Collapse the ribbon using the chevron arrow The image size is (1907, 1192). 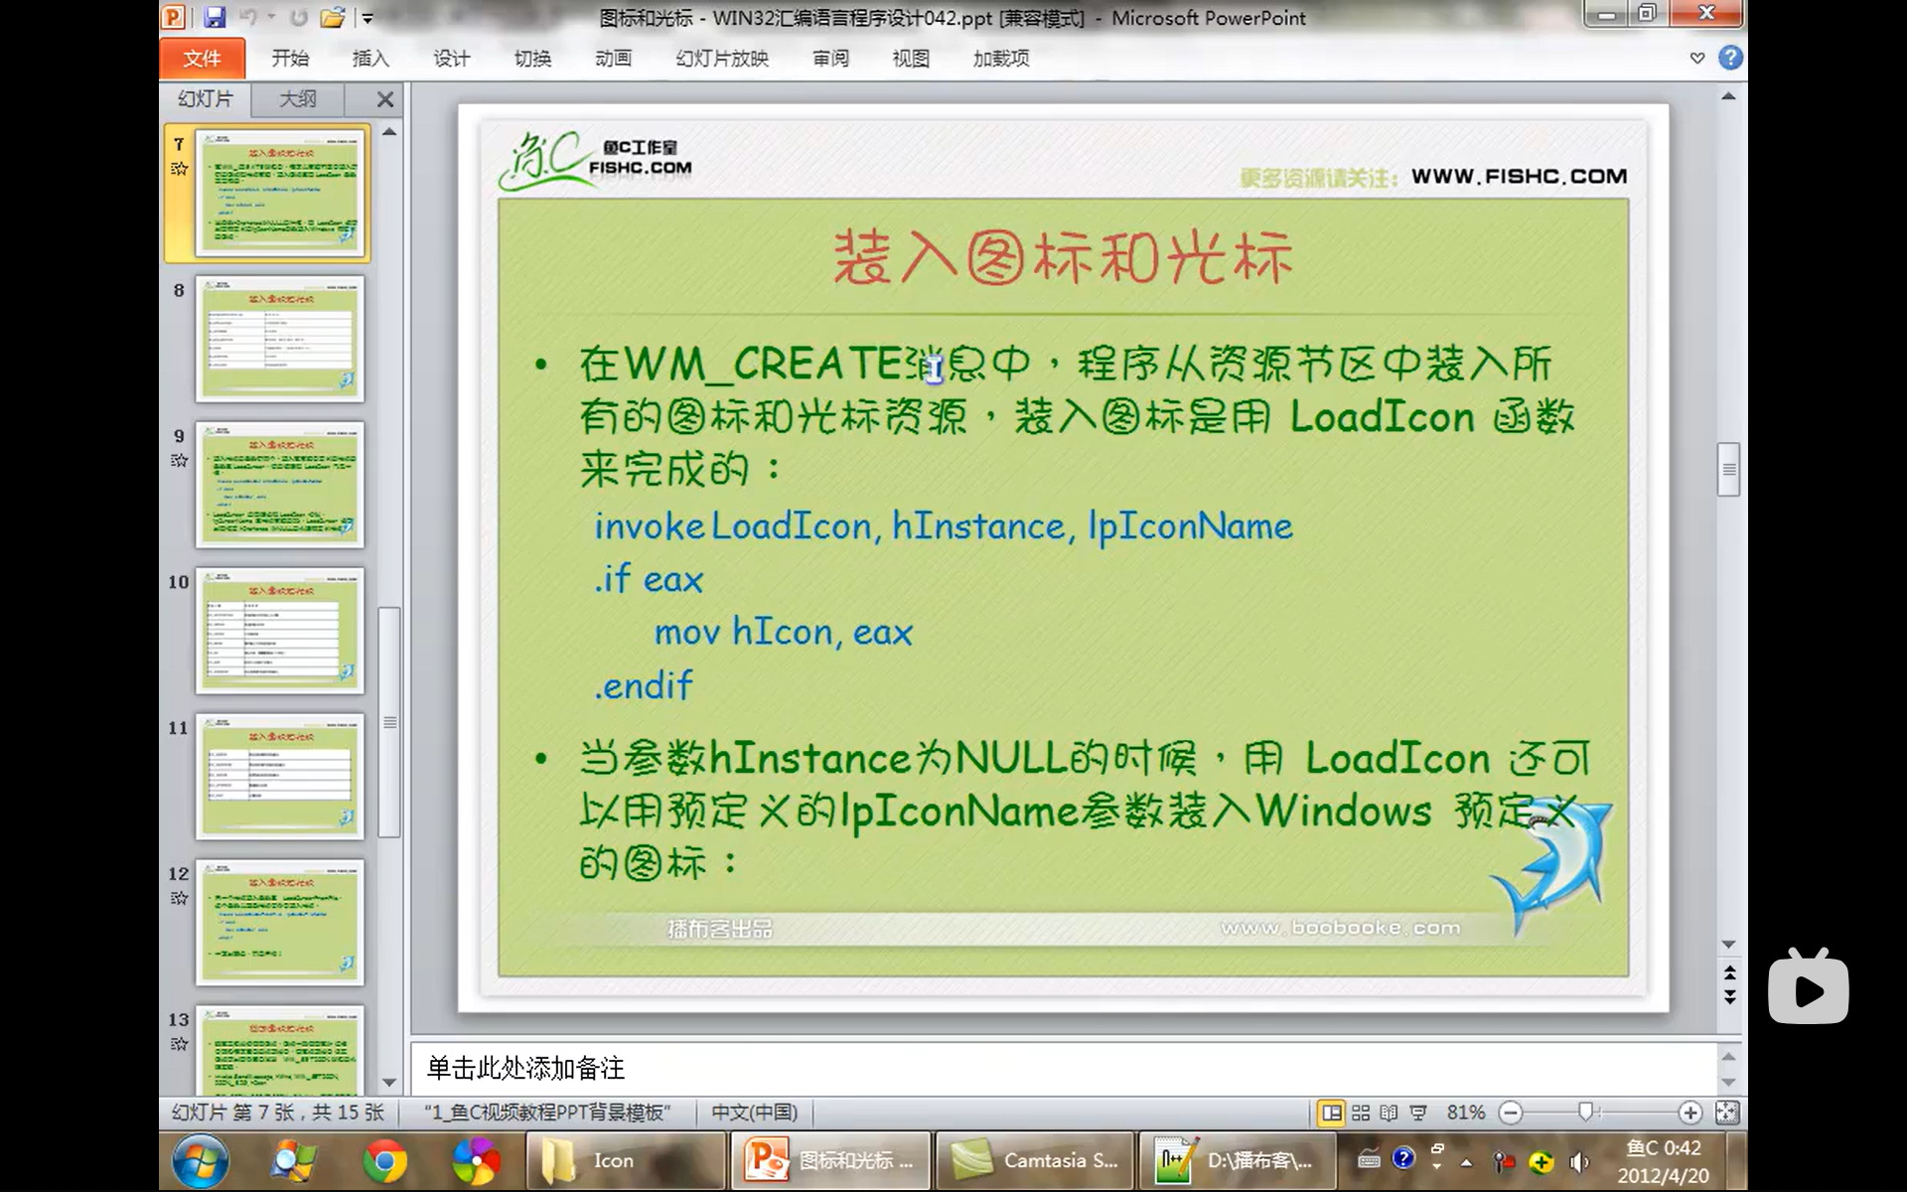1697,58
